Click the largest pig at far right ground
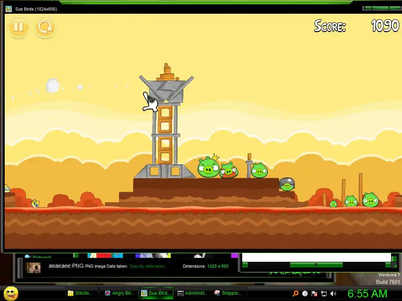Viewport: 402px width, 301px height. pyautogui.click(x=371, y=199)
